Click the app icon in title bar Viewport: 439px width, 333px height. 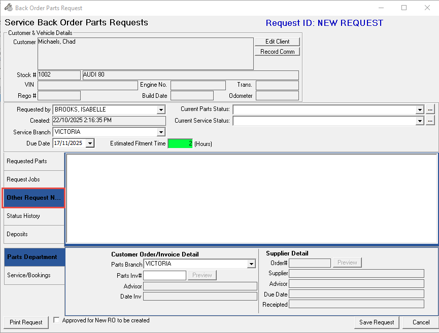coord(8,8)
